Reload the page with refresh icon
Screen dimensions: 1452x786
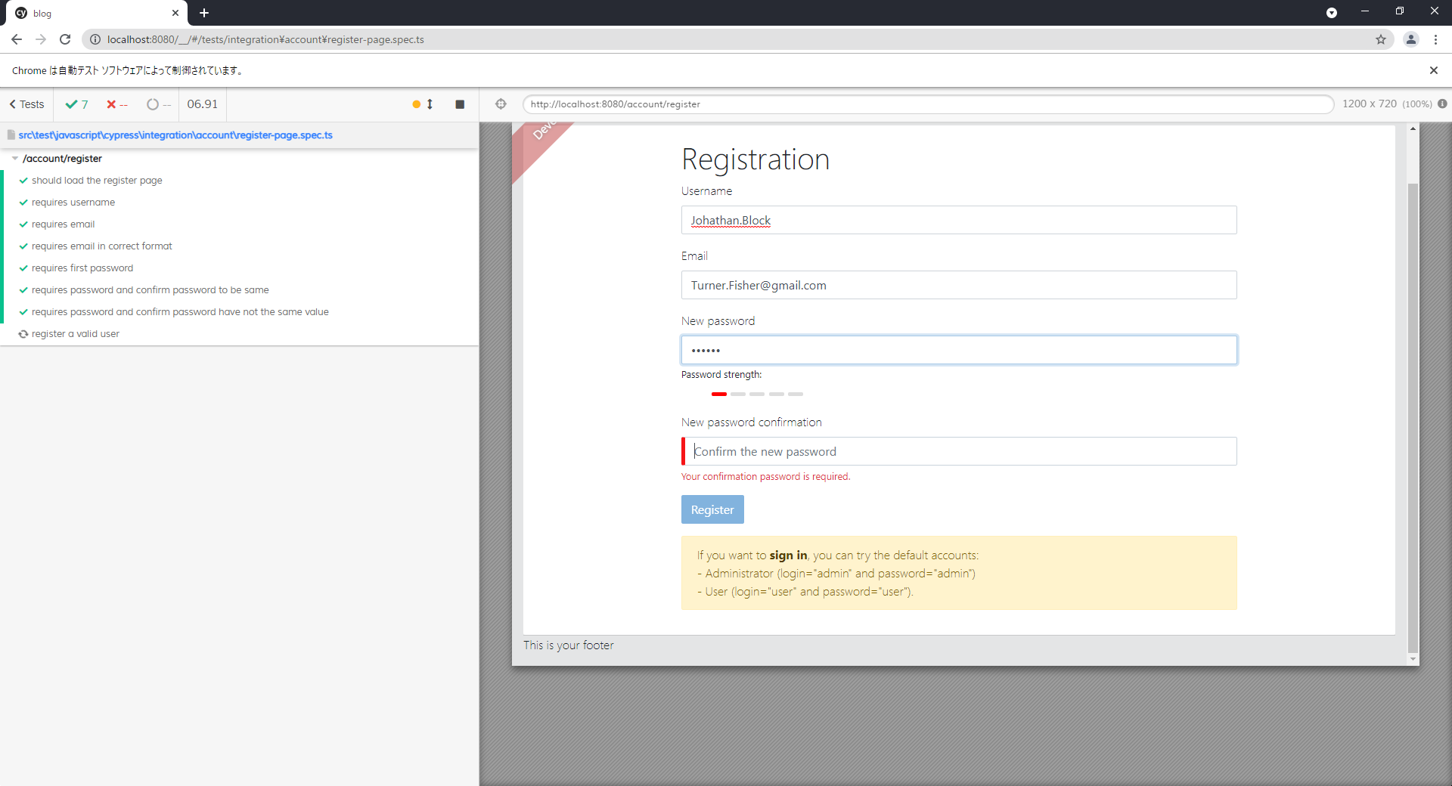[x=65, y=39]
